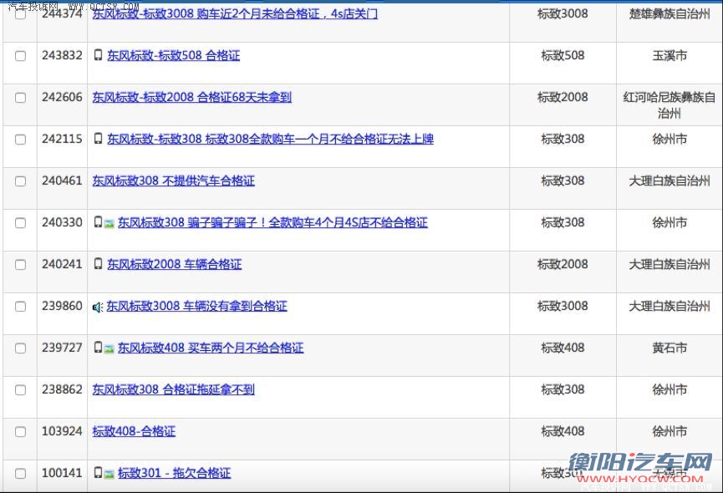Viewport: 723px width, 493px height.
Task: Click region 大理白族自治州 in row 240241
Action: pos(670,265)
